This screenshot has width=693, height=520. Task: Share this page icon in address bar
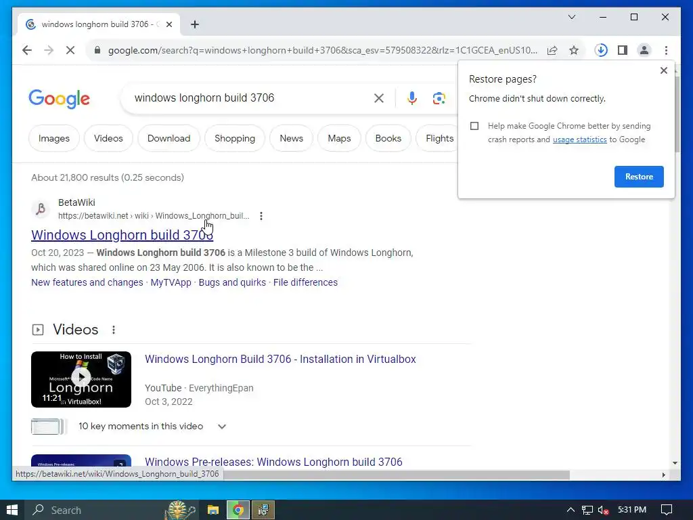click(x=552, y=50)
